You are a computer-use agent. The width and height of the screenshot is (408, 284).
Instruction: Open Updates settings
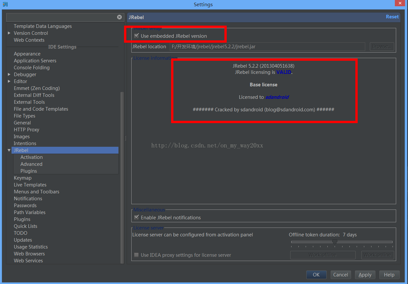point(23,240)
